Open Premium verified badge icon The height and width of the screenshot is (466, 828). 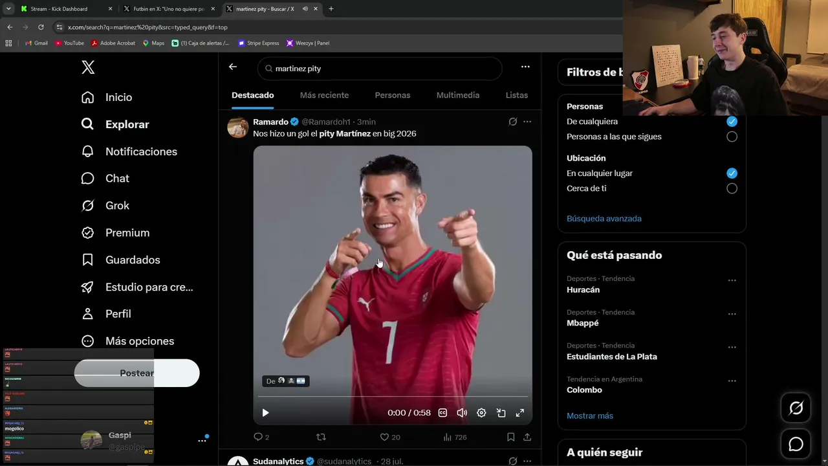click(88, 233)
